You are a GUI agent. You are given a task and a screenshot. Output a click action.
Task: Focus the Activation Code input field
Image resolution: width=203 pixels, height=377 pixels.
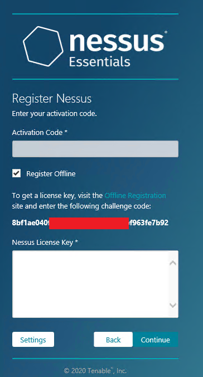point(95,149)
